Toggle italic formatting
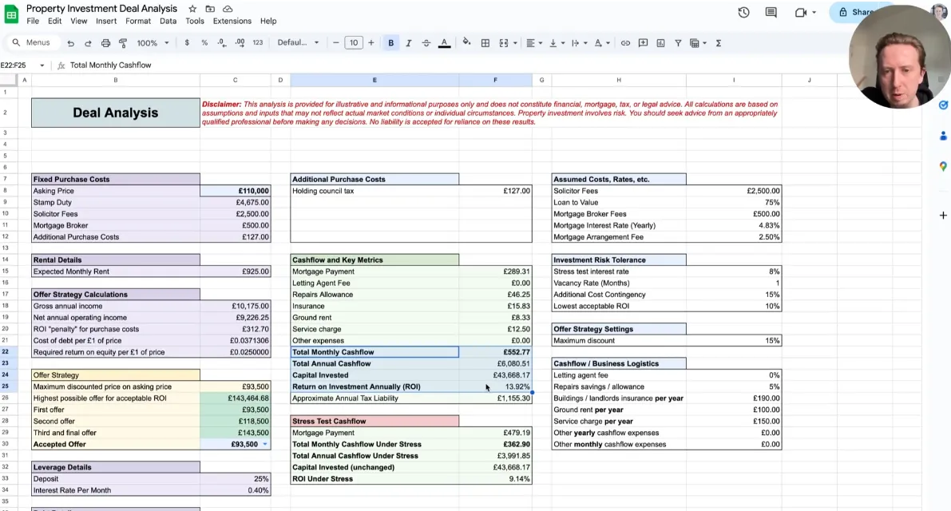 point(408,43)
